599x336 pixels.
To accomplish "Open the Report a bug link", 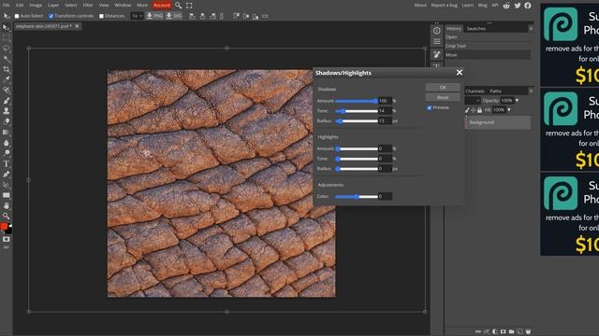I will click(444, 6).
